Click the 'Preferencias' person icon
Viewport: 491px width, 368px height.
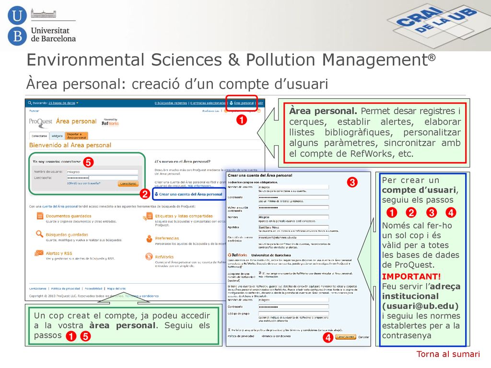(x=150, y=239)
